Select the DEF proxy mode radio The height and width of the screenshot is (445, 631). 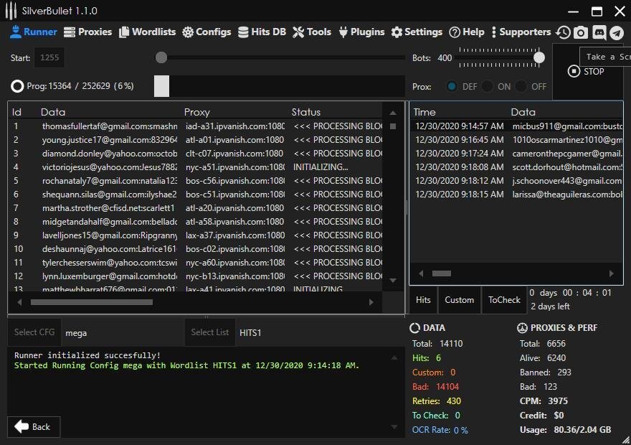pos(452,86)
